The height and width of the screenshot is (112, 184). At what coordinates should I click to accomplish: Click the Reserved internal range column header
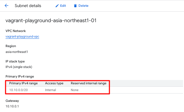[x=88, y=83]
